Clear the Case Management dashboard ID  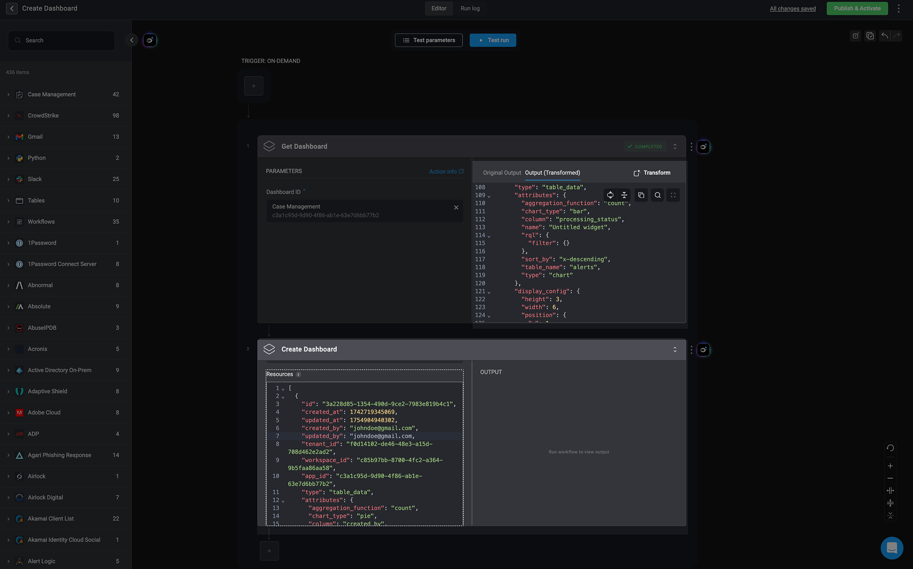click(x=456, y=207)
